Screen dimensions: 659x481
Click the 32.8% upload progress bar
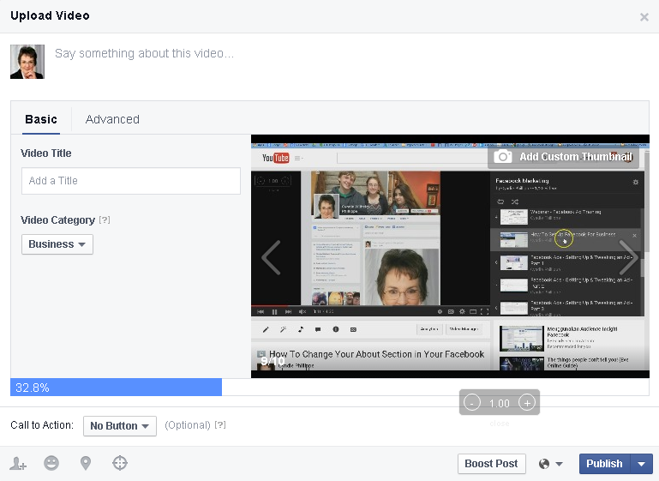click(116, 388)
